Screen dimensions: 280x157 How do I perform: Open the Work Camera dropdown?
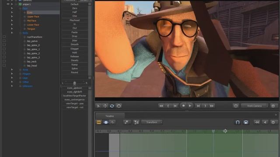255,106
